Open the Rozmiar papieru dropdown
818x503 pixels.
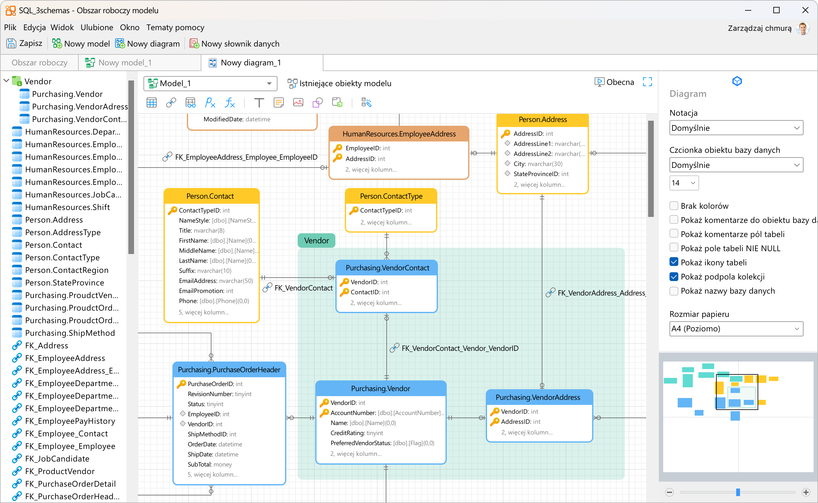click(x=736, y=329)
